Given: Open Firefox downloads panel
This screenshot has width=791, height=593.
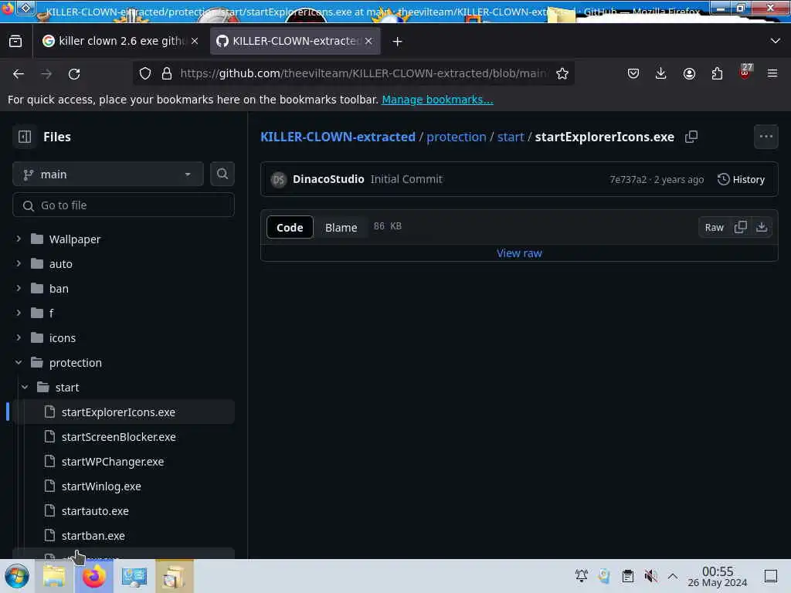Looking at the screenshot, I should [661, 73].
